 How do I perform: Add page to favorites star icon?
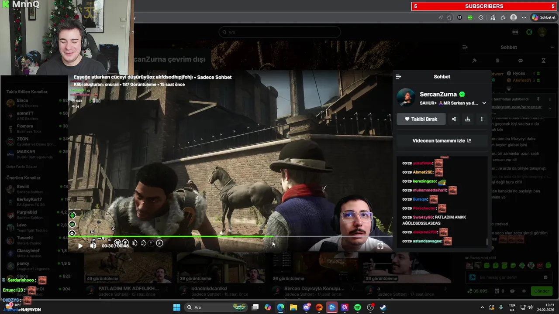(x=449, y=17)
